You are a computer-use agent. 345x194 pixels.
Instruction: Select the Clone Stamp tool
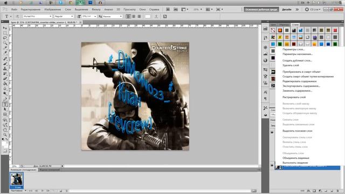click(x=5, y=68)
